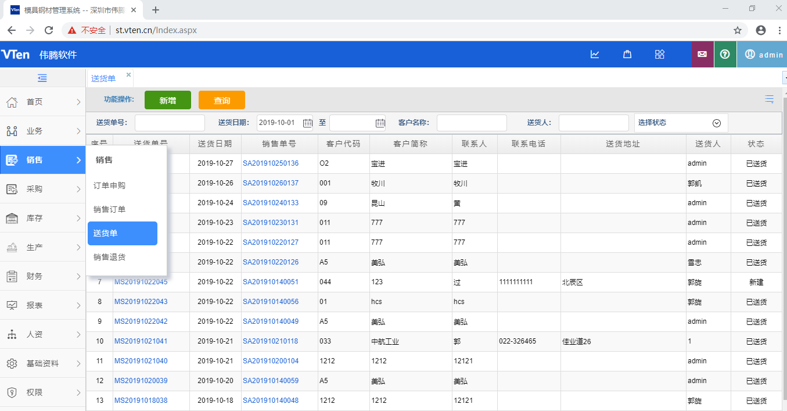Click the orange 查询 button
787x411 pixels.
pyautogui.click(x=221, y=100)
